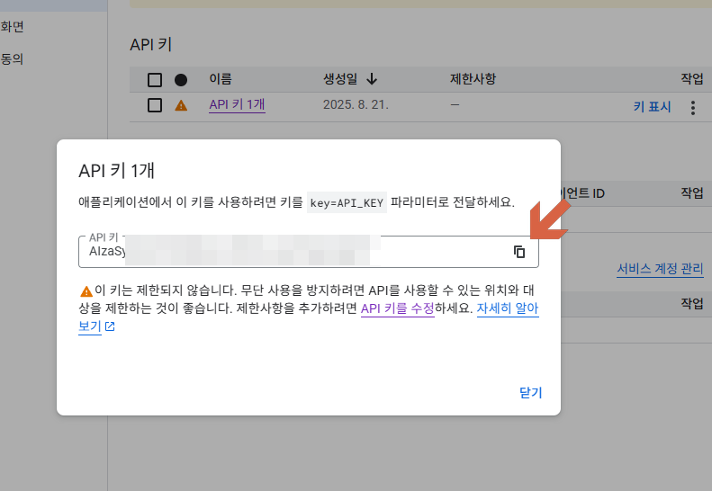Click the date 2025. 8. 21. cell

[356, 105]
